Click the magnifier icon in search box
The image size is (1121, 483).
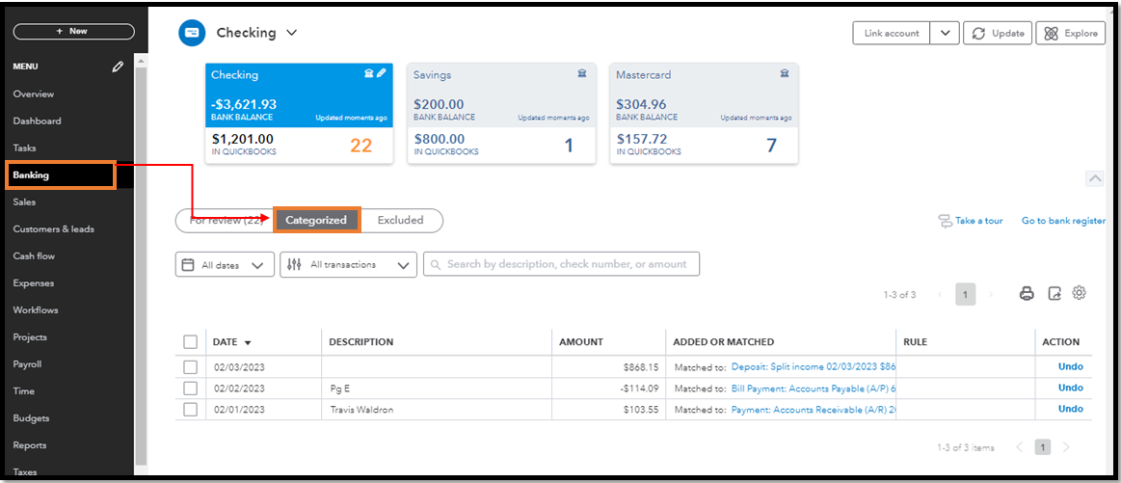pos(436,264)
